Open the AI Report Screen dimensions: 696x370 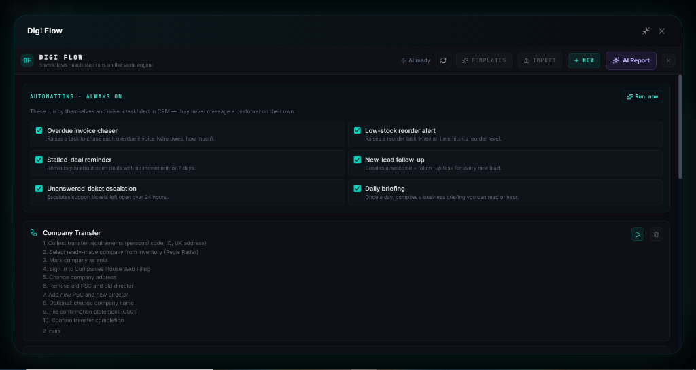[x=631, y=60]
